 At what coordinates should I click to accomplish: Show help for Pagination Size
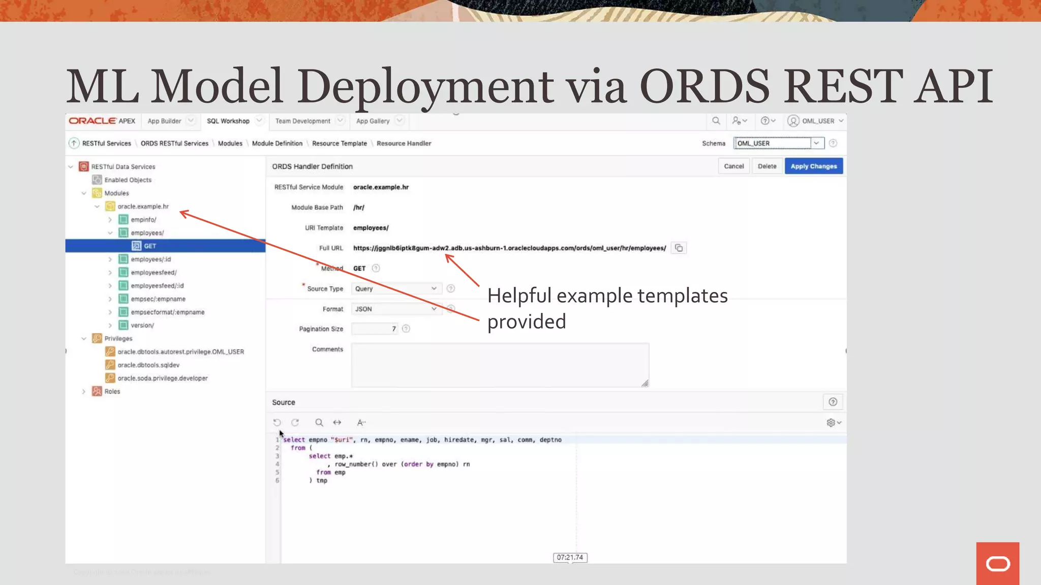click(x=406, y=329)
